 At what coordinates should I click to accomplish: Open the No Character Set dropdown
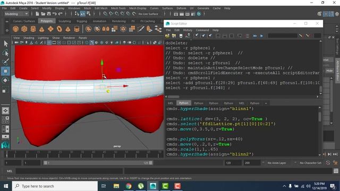point(310,163)
